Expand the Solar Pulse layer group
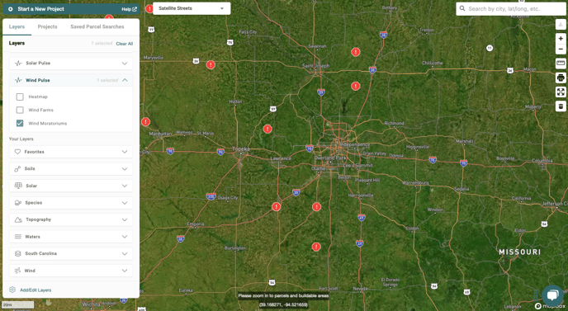This screenshot has width=568, height=311. coord(71,63)
